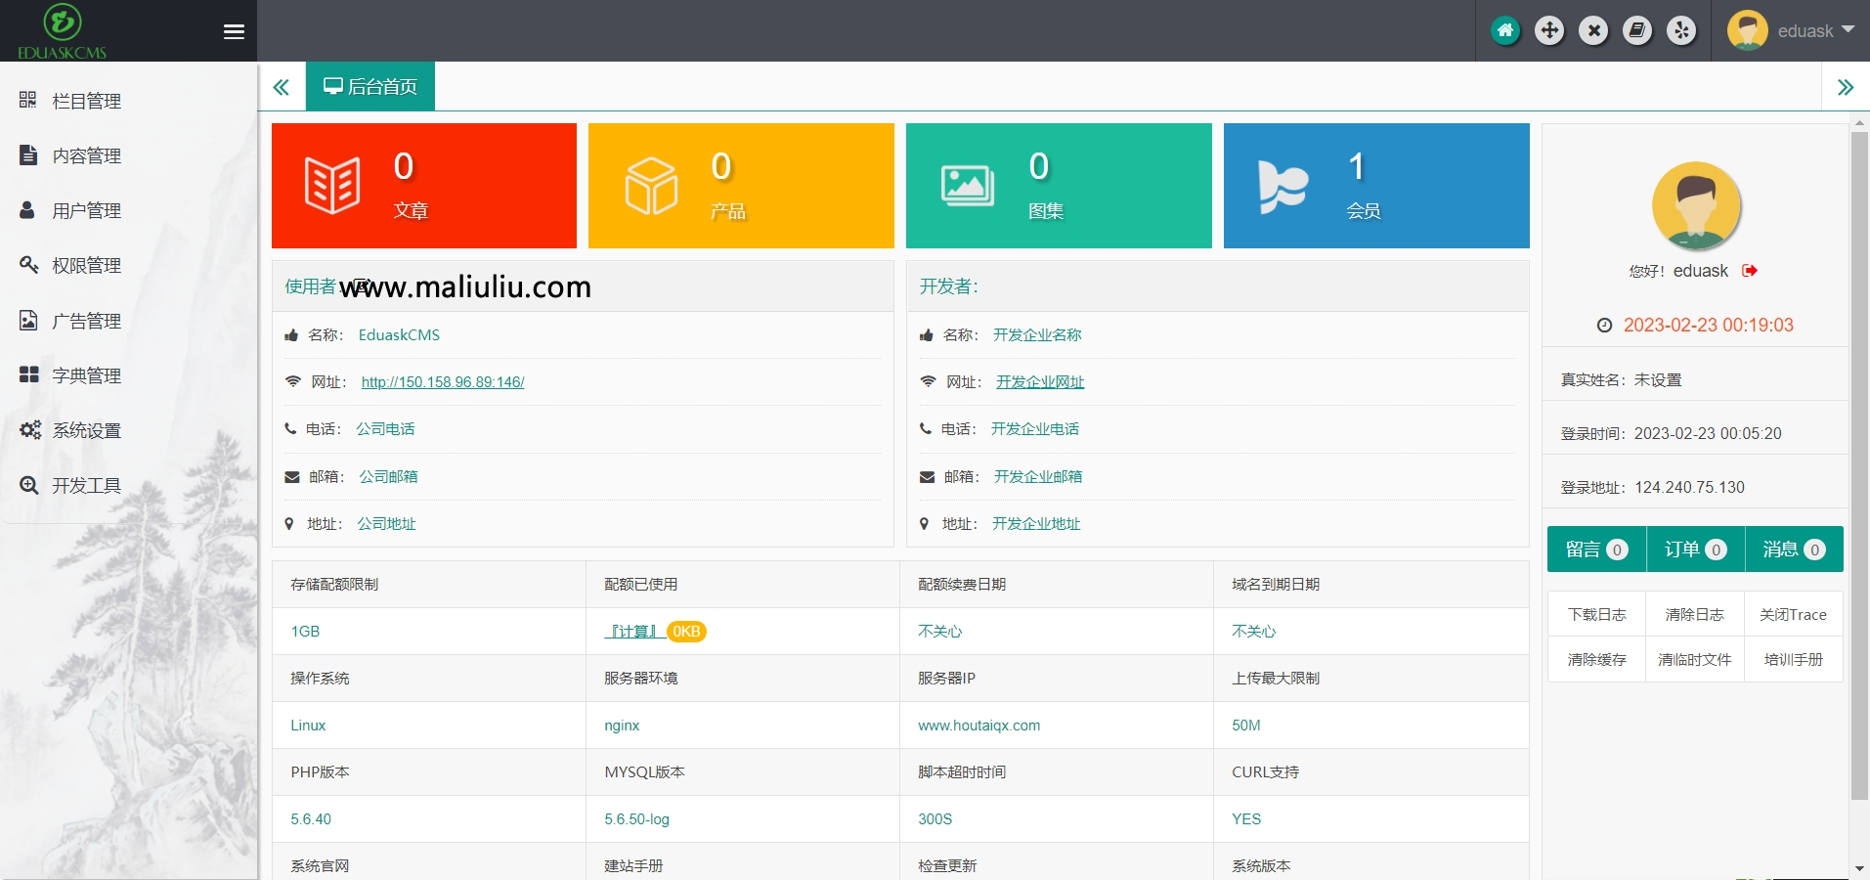Select 系统设置 in the sidebar
Screen dimensions: 1870x880
[86, 430]
